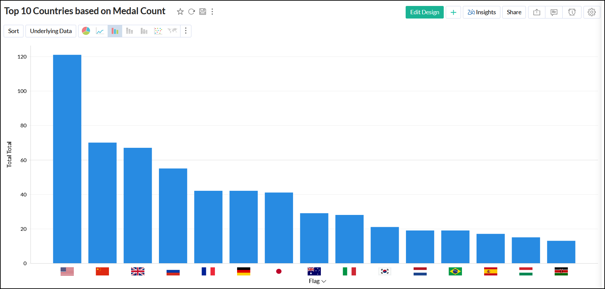Open the Sort menu
This screenshot has width=605, height=289.
tap(14, 31)
